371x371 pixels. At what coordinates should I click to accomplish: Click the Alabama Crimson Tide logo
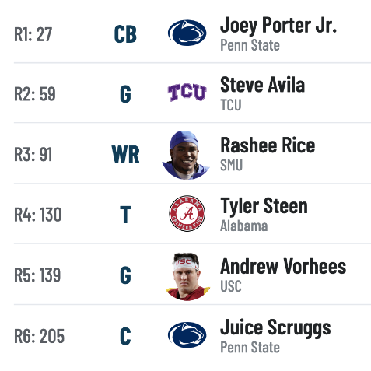(x=187, y=213)
